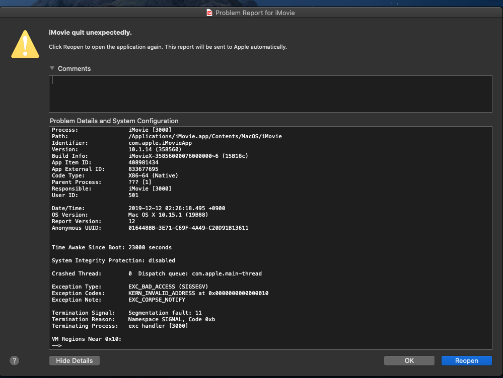The width and height of the screenshot is (503, 378).
Task: Click the Segmentation fault: 11 termination signal line
Action: [165, 313]
